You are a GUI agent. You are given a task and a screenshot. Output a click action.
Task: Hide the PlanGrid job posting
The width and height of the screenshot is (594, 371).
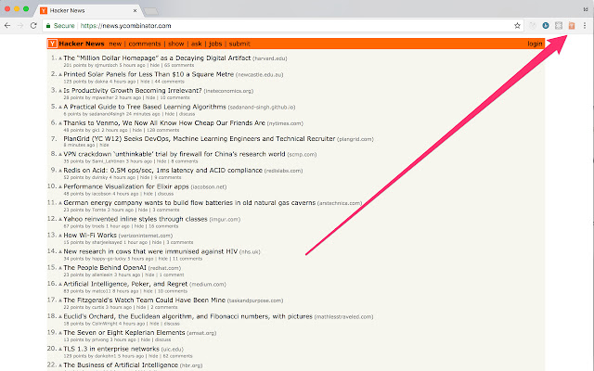pos(104,146)
